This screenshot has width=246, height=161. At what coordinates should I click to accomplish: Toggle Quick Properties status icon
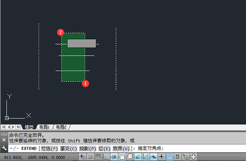tap(178, 157)
